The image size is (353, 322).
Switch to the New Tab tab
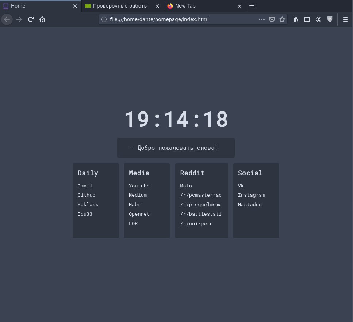pos(205,6)
